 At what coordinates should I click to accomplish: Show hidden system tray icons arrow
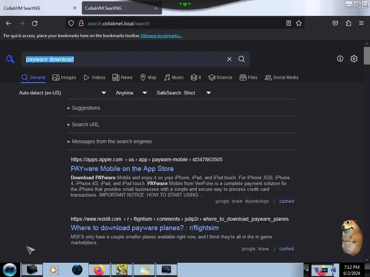tap(307, 270)
